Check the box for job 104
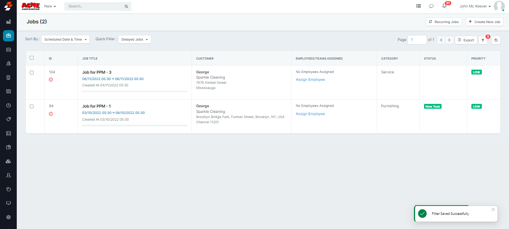 (32, 73)
